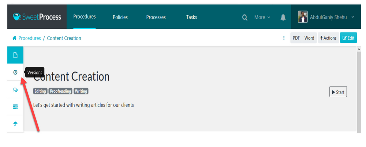366x147 pixels.
Task: Go to the Policies tab
Action: click(x=120, y=17)
